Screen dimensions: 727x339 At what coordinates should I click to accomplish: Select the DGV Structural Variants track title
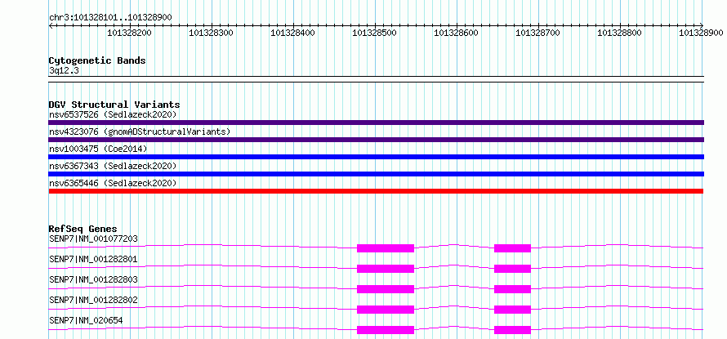point(114,105)
